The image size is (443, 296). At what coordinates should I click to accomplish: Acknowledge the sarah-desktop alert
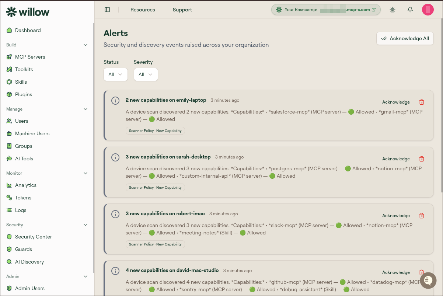396,159
